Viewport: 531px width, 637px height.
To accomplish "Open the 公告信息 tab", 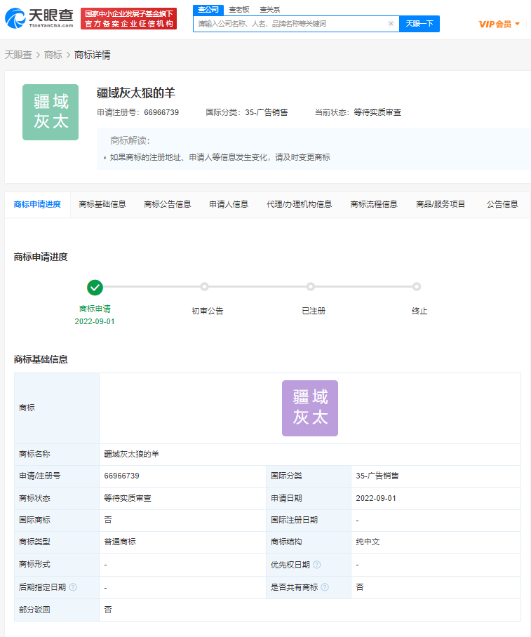I will point(502,204).
